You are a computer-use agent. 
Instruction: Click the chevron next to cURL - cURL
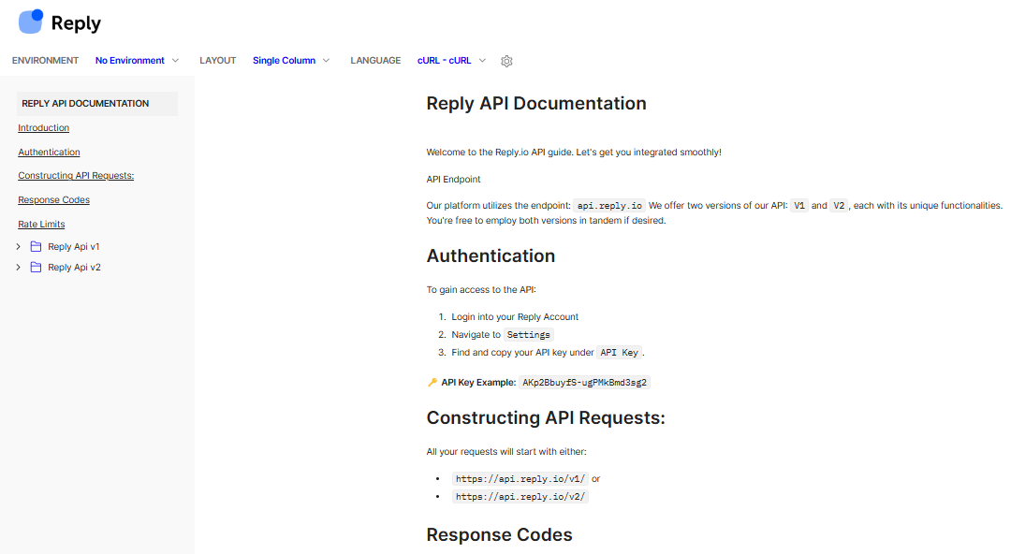tap(482, 60)
